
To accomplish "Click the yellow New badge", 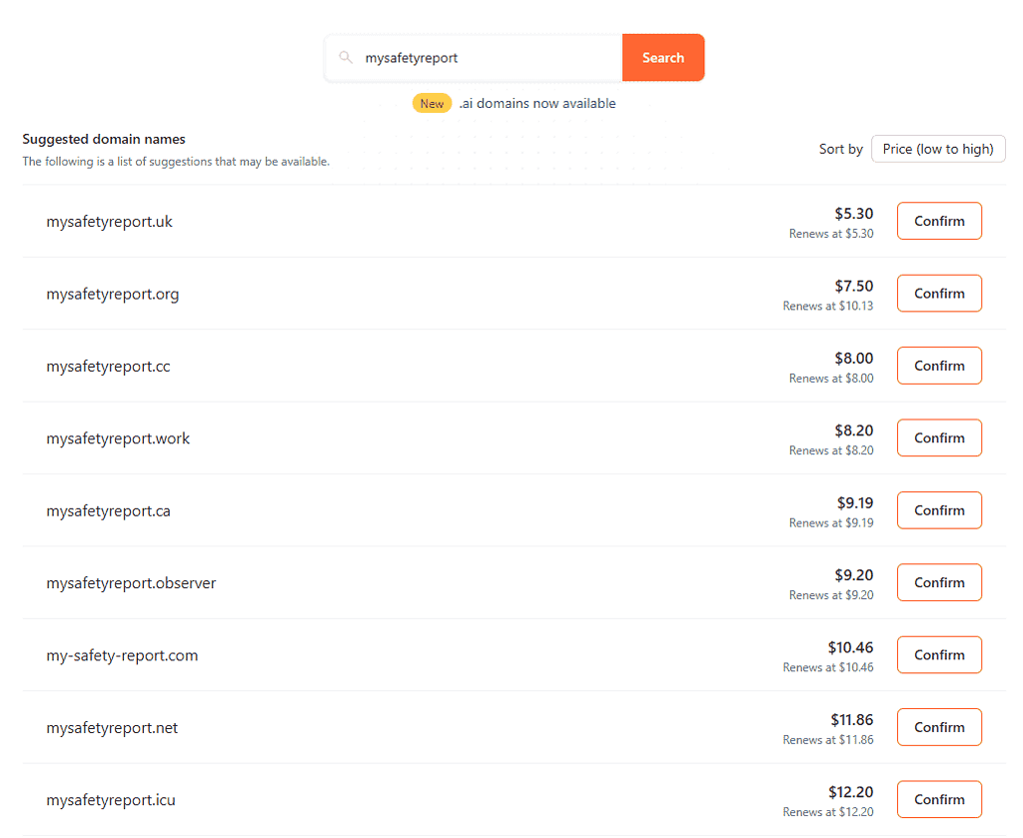I will click(x=432, y=104).
